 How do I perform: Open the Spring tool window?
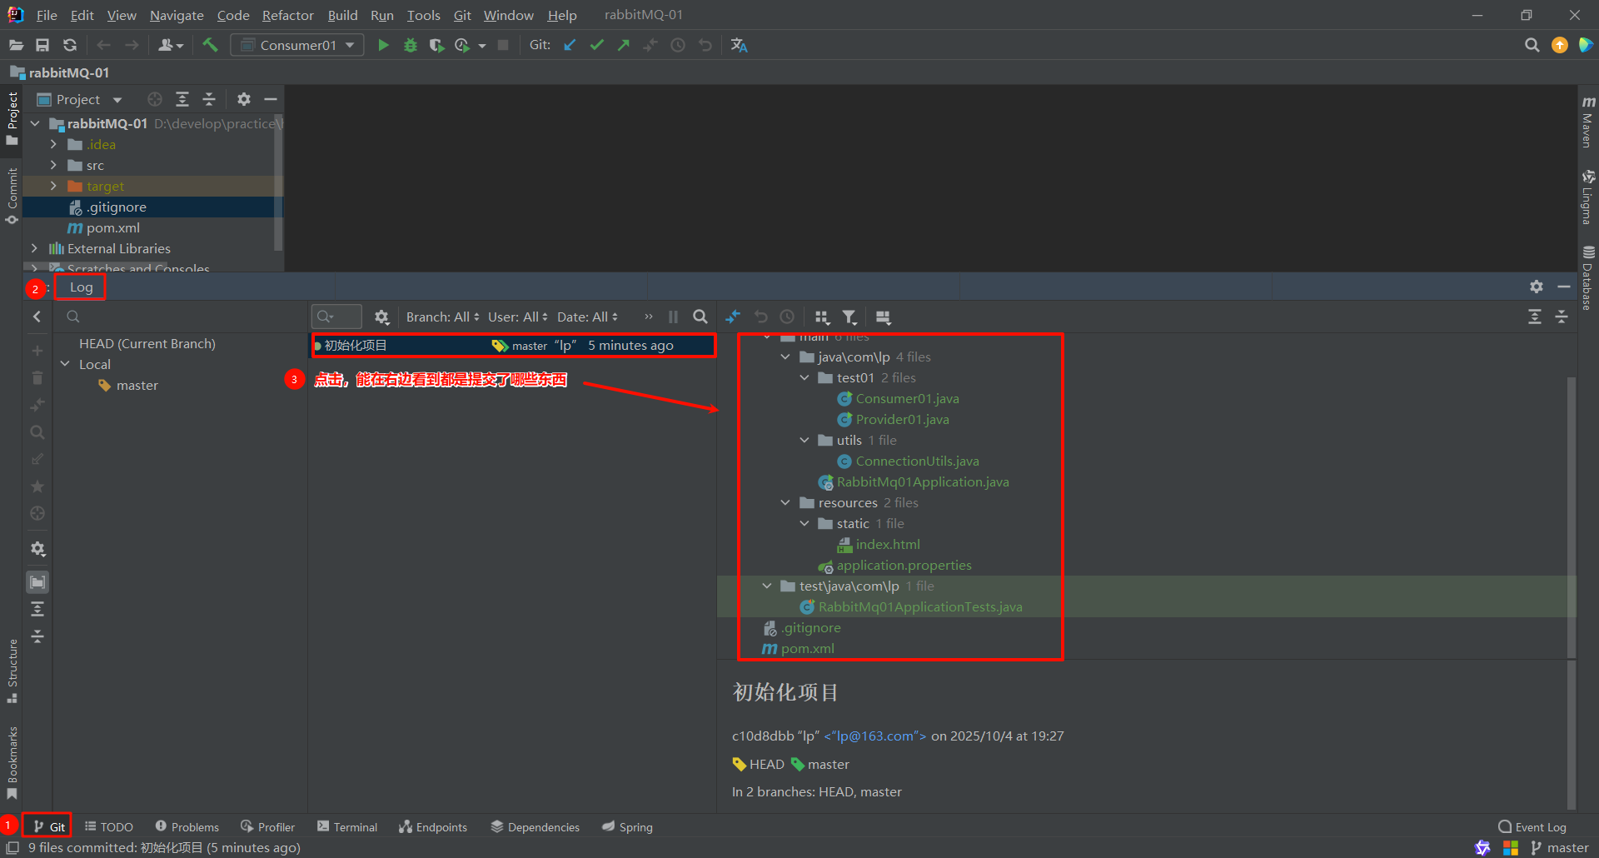[x=627, y=826]
